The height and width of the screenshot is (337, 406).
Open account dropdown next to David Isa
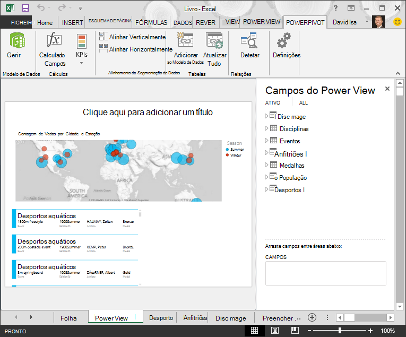tap(367, 21)
